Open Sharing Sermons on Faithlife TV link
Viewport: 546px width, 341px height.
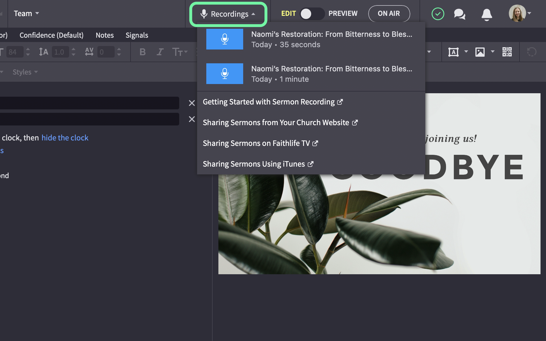(260, 143)
